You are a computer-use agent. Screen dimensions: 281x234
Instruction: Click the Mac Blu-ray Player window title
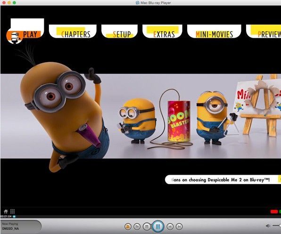click(x=156, y=3)
